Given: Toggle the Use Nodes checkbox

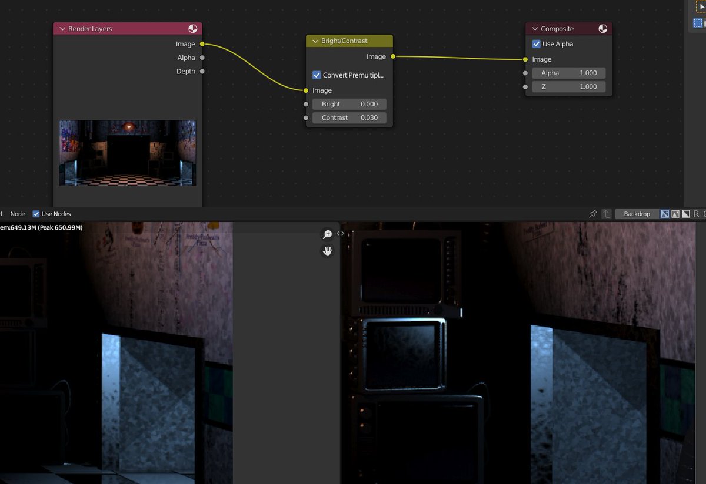Looking at the screenshot, I should [x=36, y=214].
